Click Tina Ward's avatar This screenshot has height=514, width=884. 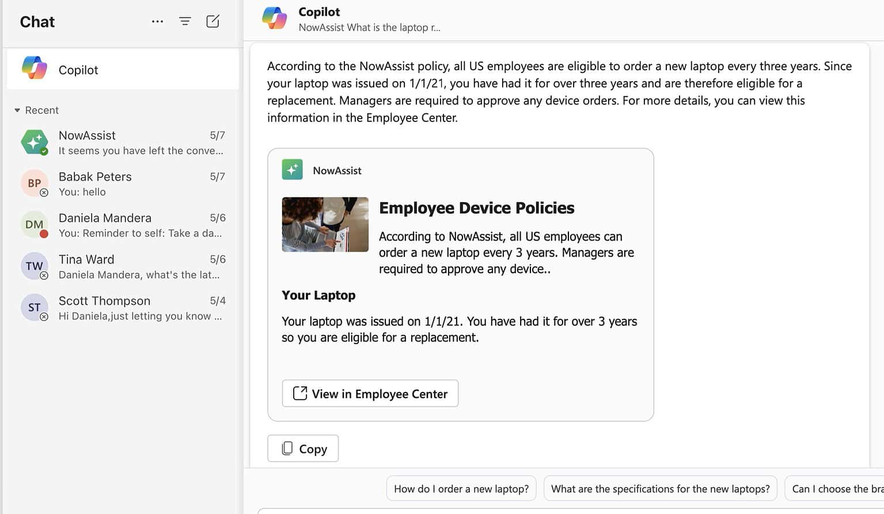(34, 266)
